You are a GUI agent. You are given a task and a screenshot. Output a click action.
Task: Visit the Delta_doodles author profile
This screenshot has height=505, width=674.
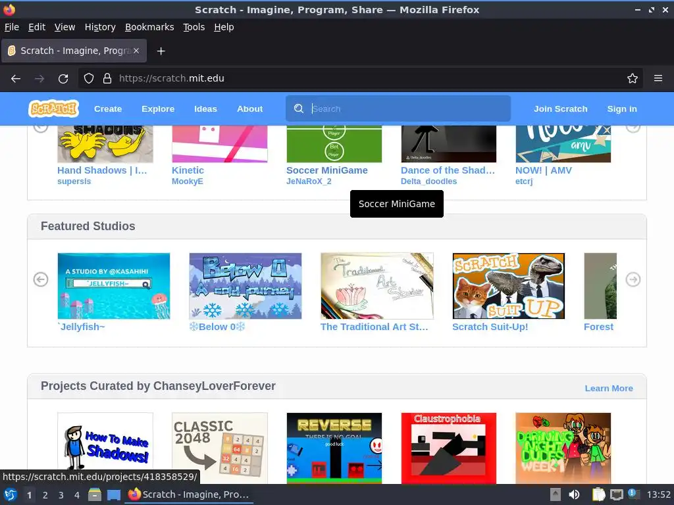click(429, 181)
